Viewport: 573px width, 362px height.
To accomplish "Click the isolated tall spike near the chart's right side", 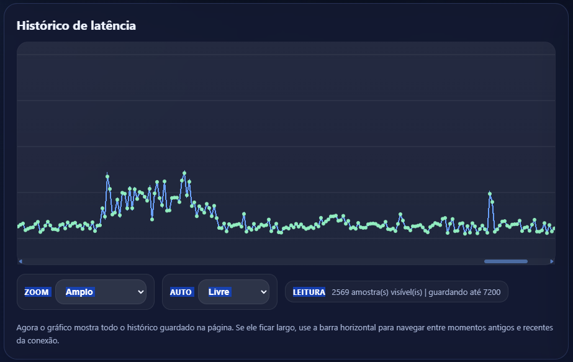I will 490,194.
